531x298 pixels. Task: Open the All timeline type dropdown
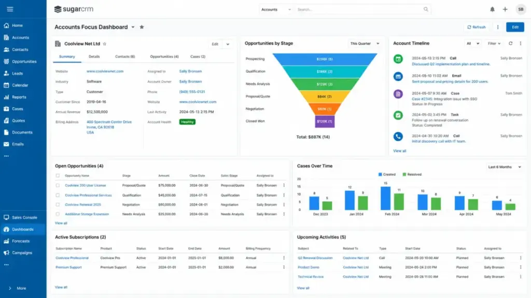pyautogui.click(x=473, y=43)
